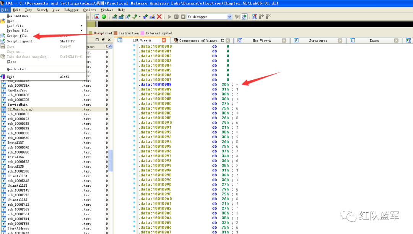Click functions list scrollbar up arrow
This screenshot has width=413, height=234.
[111, 47]
